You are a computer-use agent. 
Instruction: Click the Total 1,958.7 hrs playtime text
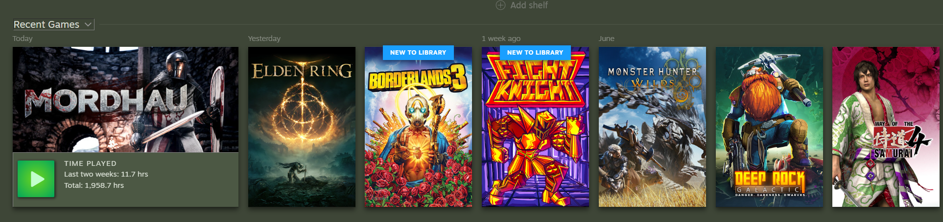(94, 185)
